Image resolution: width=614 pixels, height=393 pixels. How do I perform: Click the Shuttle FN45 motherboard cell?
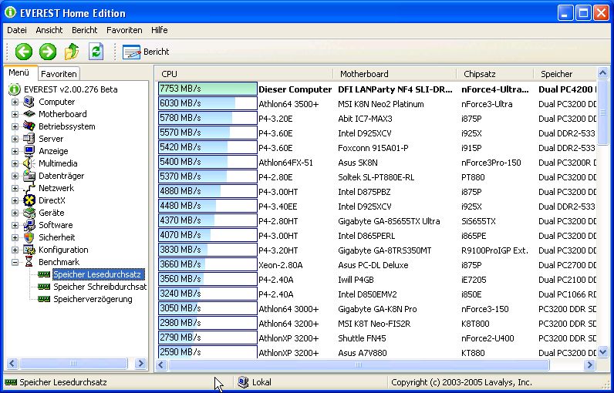click(x=362, y=338)
